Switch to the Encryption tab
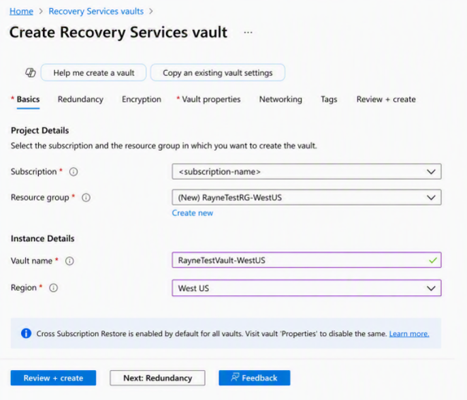467x400 pixels. point(142,99)
